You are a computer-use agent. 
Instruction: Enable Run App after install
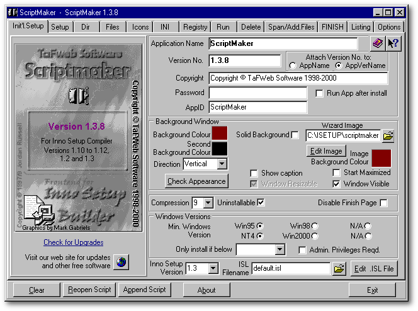320,93
